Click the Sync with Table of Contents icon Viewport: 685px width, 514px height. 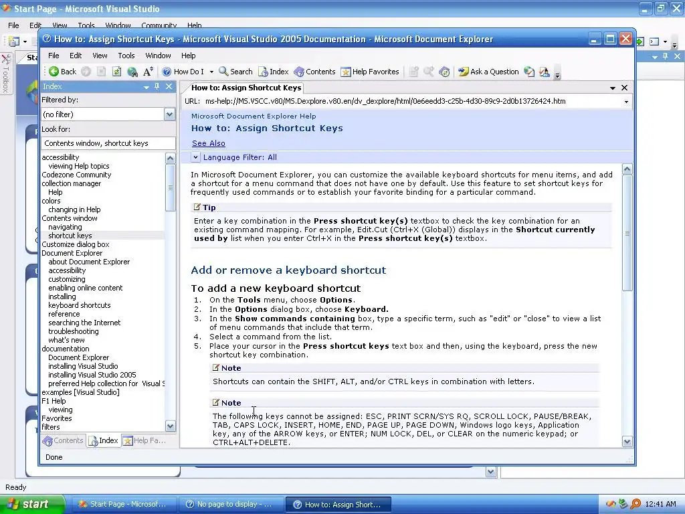coord(444,72)
